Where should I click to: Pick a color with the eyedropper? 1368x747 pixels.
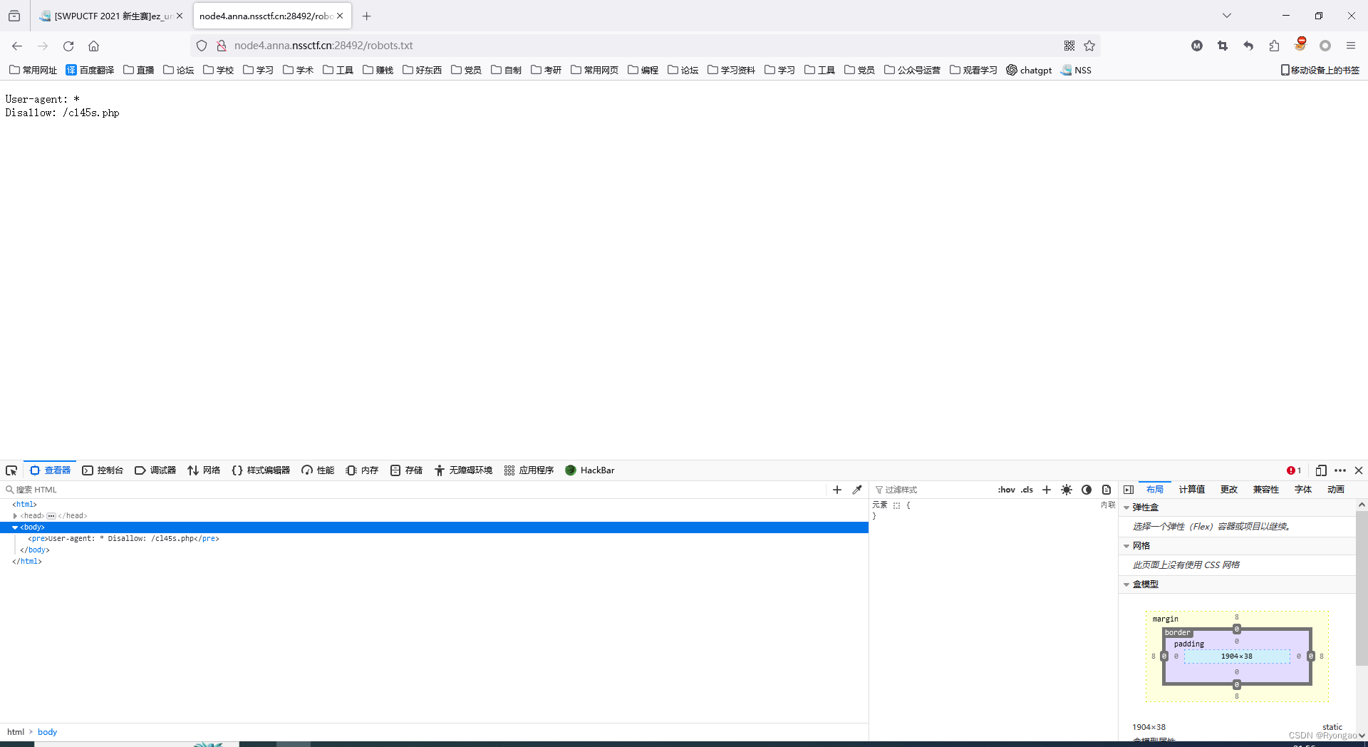(857, 490)
